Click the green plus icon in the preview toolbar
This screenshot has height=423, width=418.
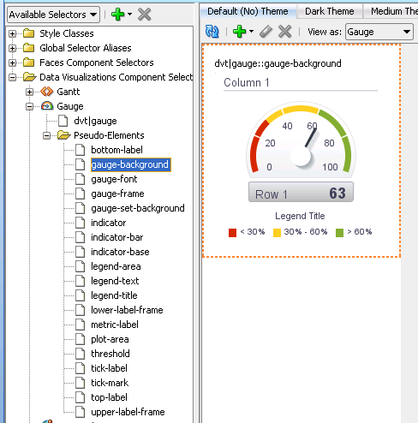point(239,32)
